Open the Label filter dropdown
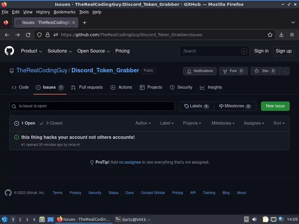299x224 pixels. coord(167,123)
